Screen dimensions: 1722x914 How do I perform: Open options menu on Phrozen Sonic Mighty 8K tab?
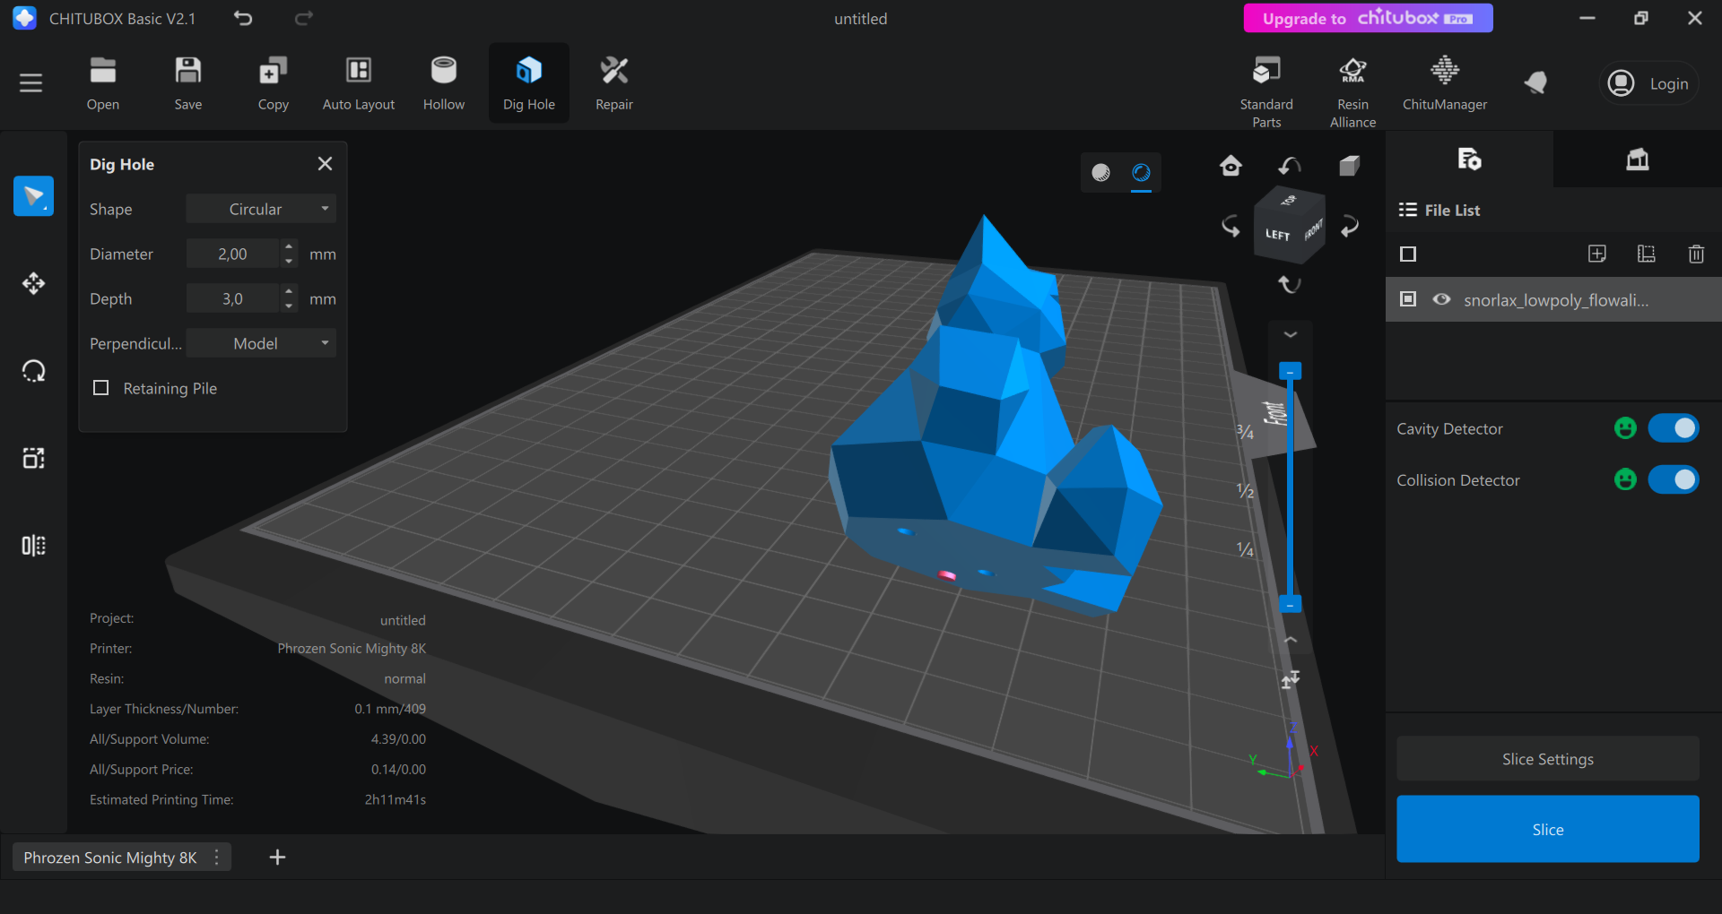coord(217,858)
